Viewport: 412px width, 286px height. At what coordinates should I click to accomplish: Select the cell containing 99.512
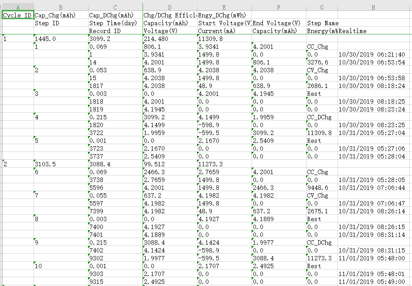point(170,164)
